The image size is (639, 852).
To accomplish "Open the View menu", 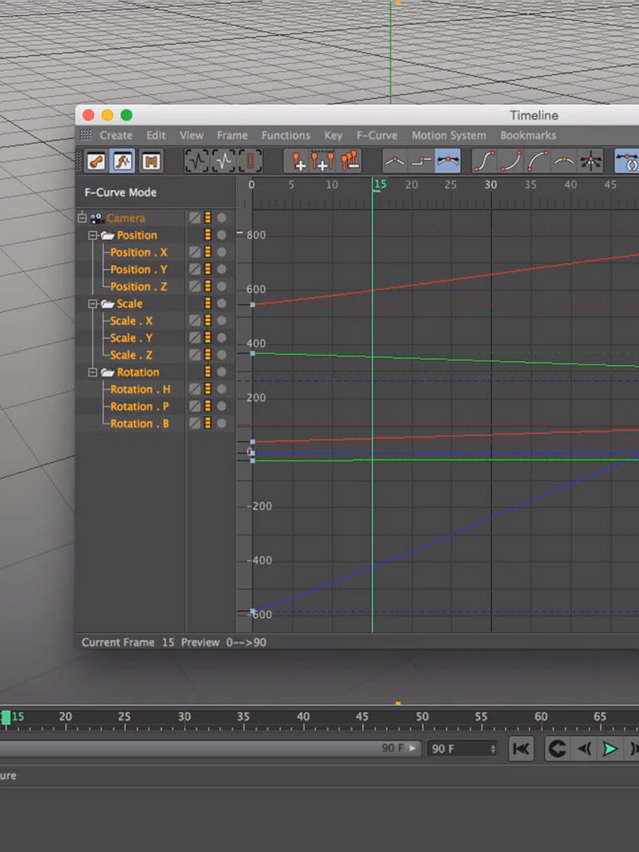I will pyautogui.click(x=192, y=135).
